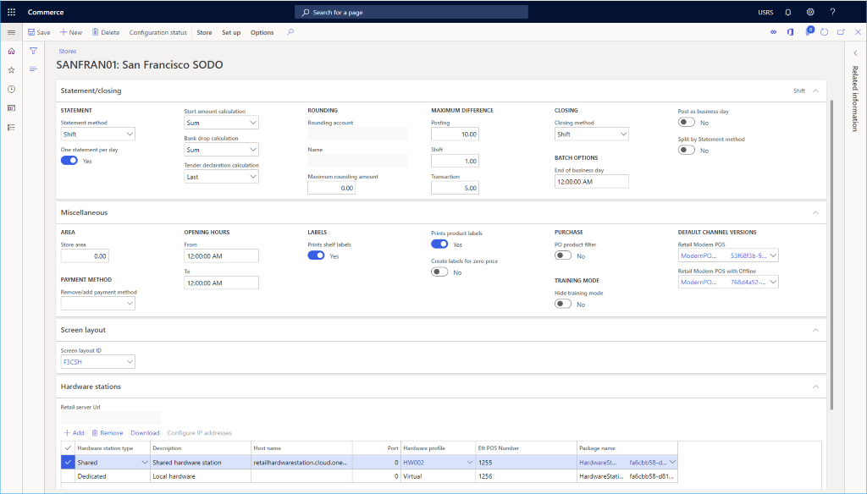Open the Set up menu
This screenshot has height=494, width=867.
tap(230, 31)
